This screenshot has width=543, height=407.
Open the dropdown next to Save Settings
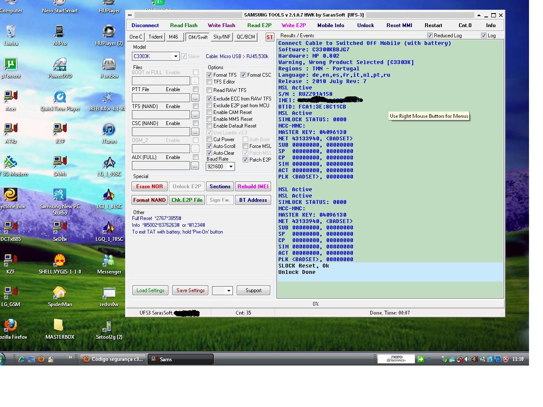(x=229, y=290)
